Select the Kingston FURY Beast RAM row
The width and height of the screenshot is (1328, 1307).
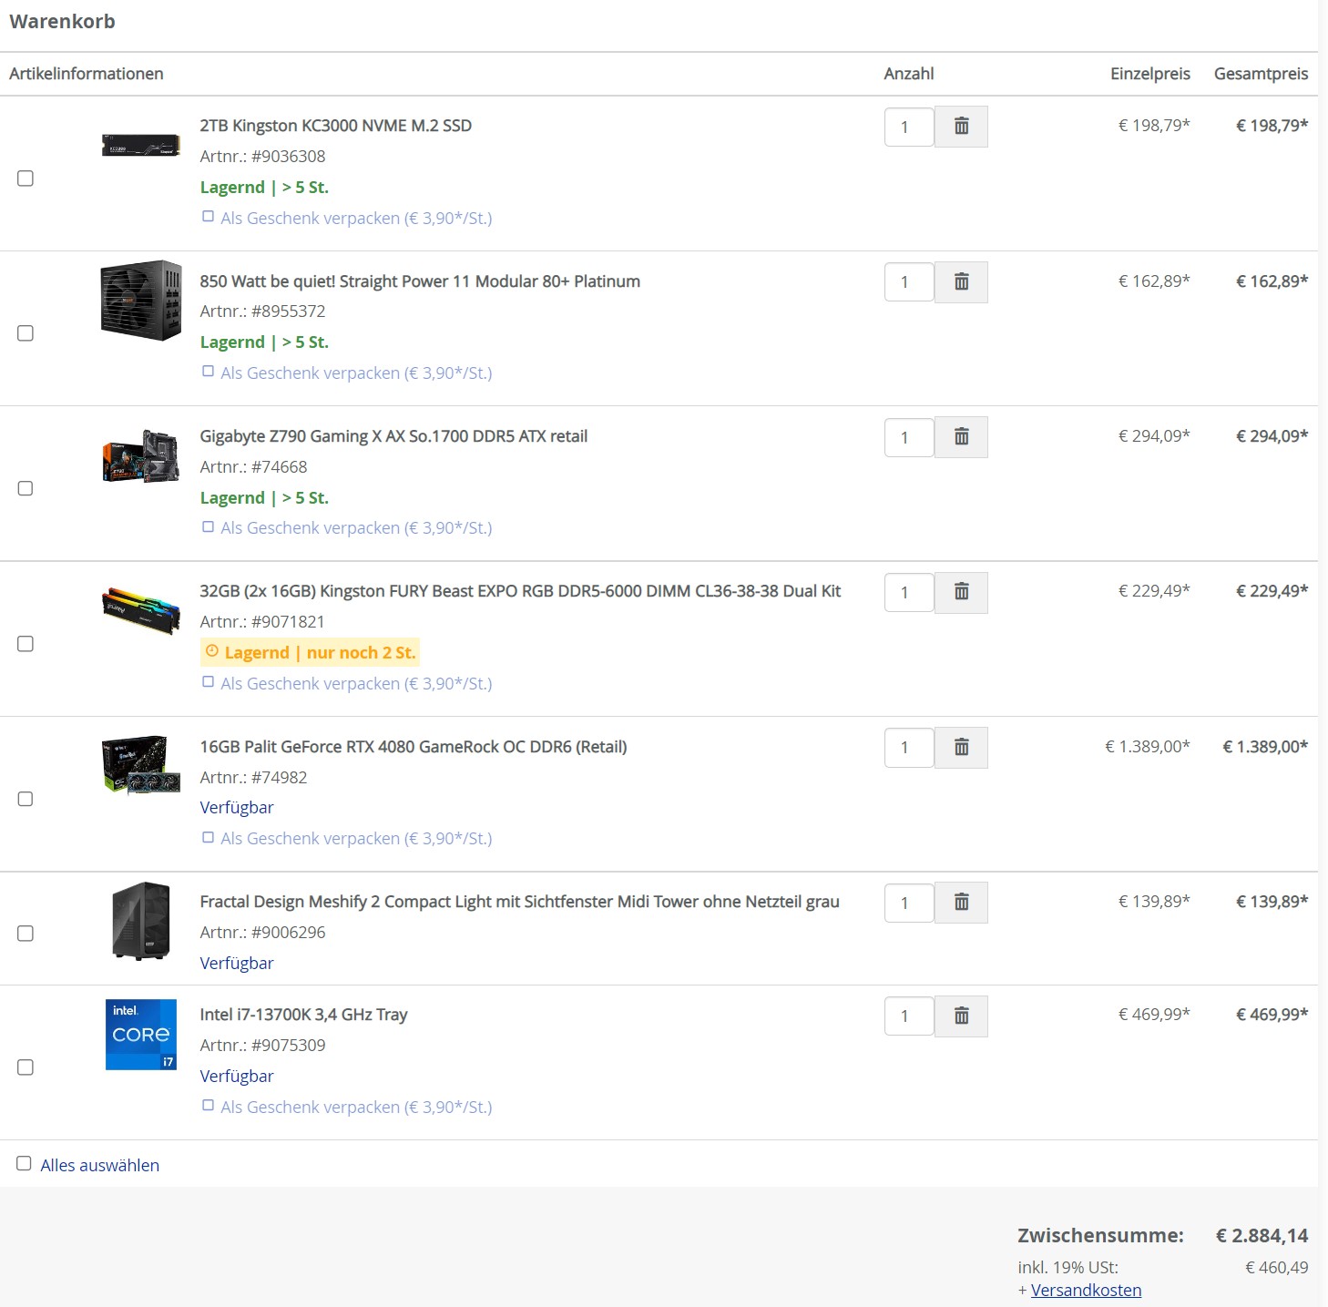tap(26, 644)
